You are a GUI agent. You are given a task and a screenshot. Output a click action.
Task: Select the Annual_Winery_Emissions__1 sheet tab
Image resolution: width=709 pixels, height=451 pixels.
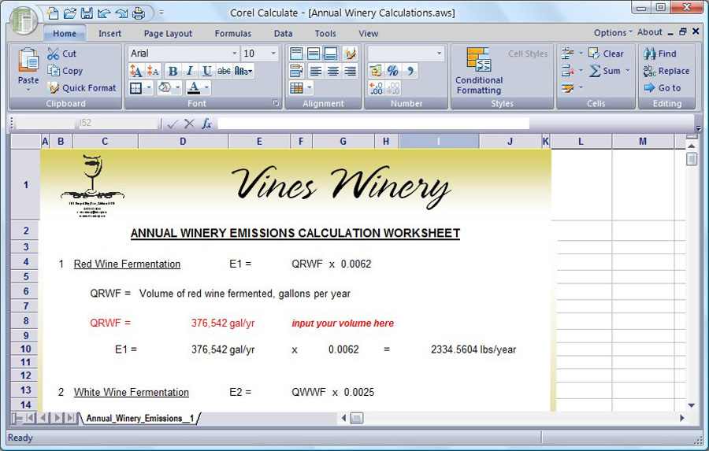[139, 418]
